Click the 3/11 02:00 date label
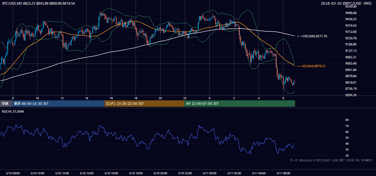The width and height of the screenshot is (376, 176). pyautogui.click(x=234, y=173)
